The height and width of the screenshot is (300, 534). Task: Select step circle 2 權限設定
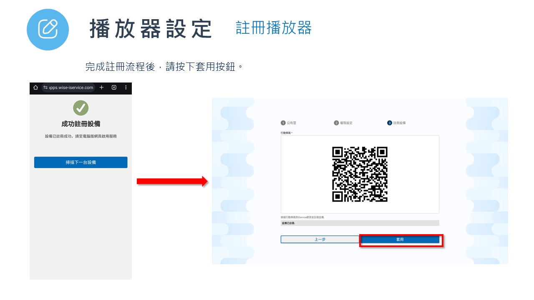pos(336,122)
